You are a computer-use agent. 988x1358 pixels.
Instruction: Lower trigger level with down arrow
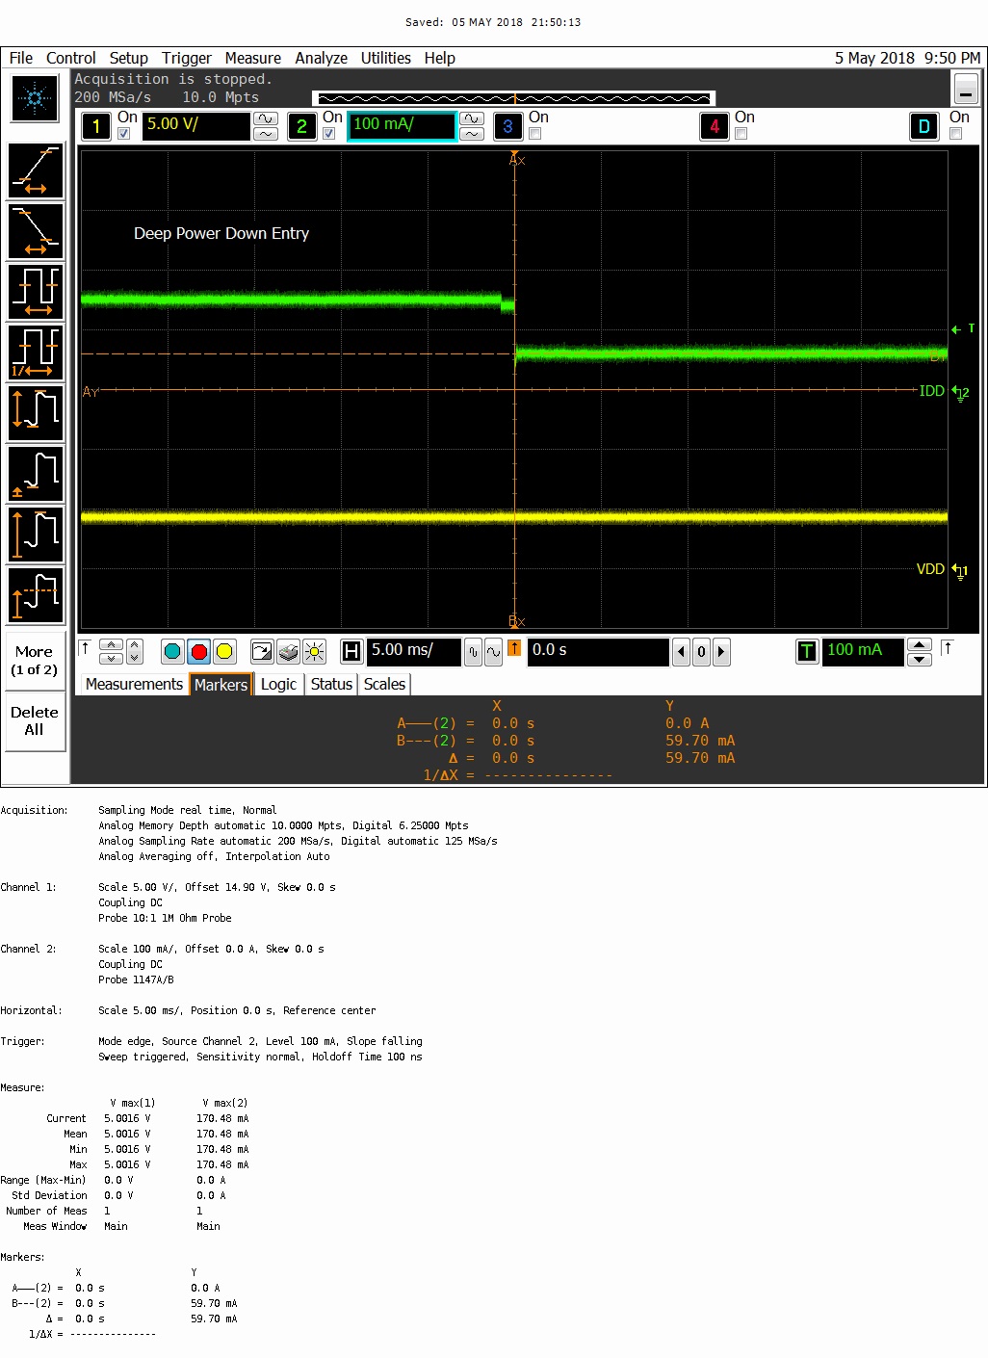point(920,660)
